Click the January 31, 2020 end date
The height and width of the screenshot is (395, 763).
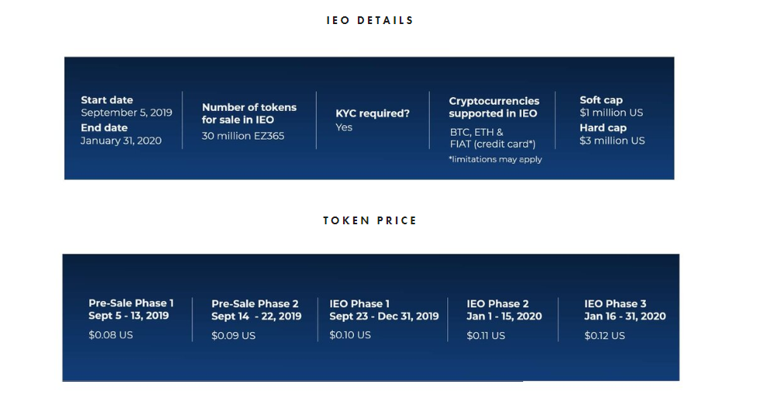(121, 141)
